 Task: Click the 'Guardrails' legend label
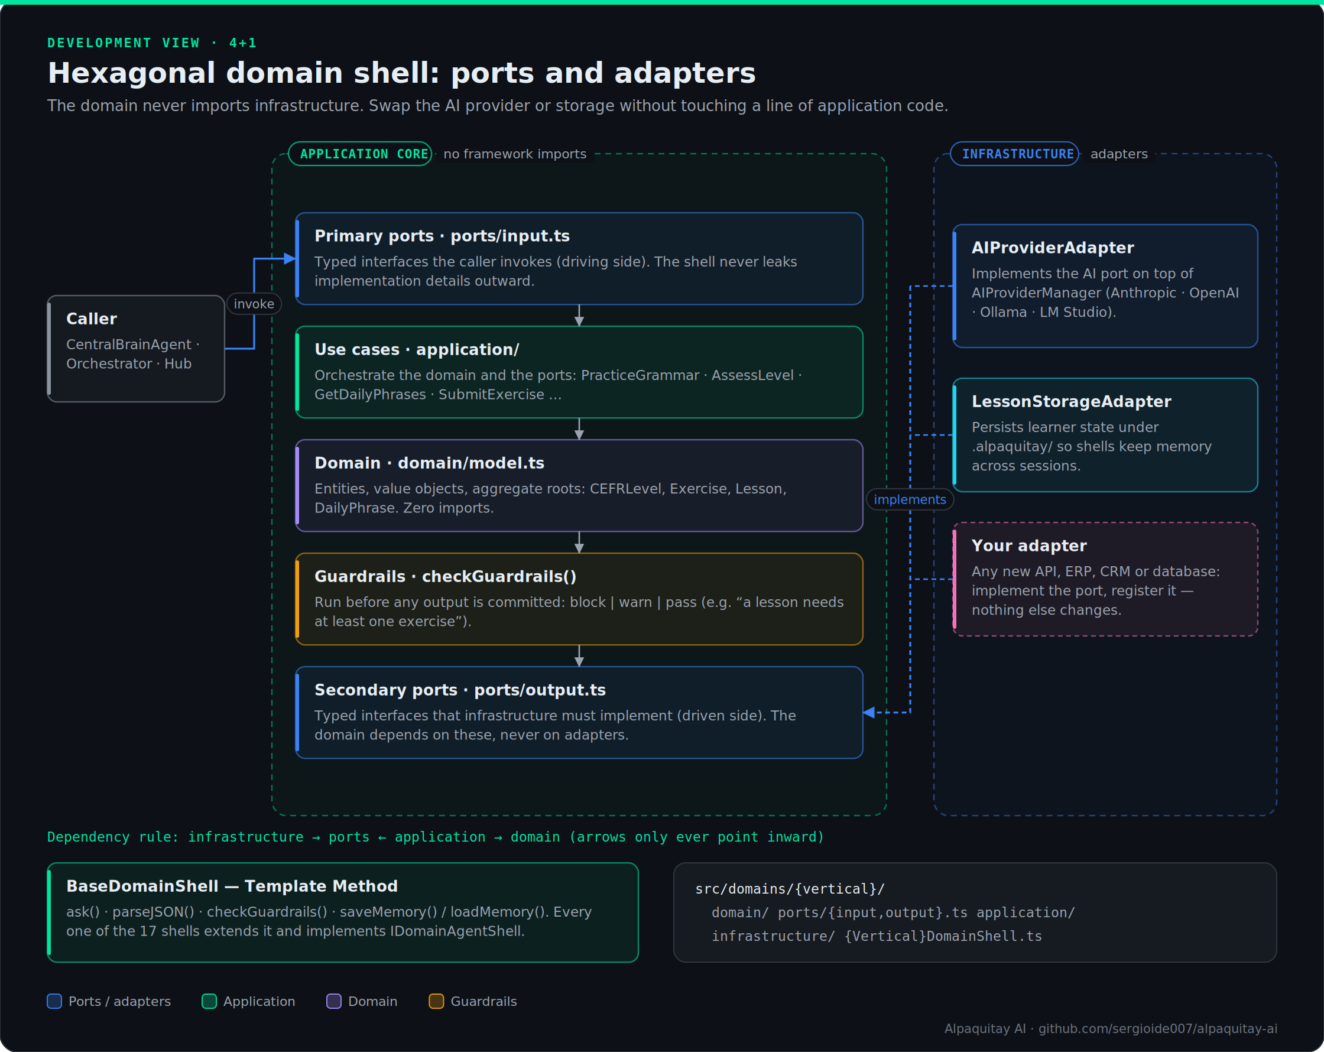pyautogui.click(x=483, y=1001)
